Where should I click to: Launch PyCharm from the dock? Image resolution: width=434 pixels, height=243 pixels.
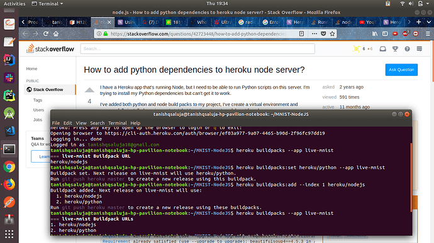pos(9,95)
